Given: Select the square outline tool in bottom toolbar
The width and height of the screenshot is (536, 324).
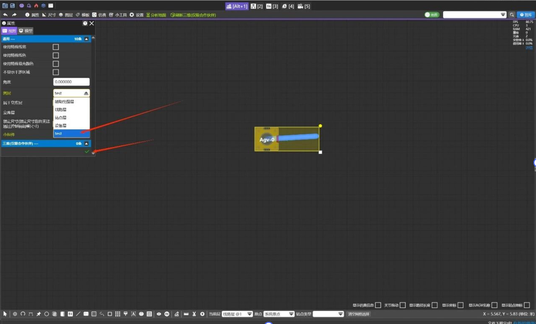Looking at the screenshot, I should pos(110,314).
